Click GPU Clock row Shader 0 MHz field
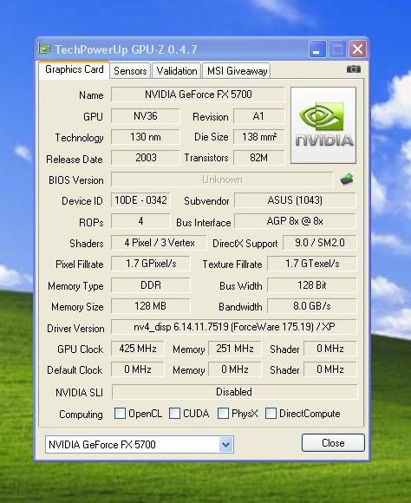Screen dimensions: 411x503 tap(330, 349)
